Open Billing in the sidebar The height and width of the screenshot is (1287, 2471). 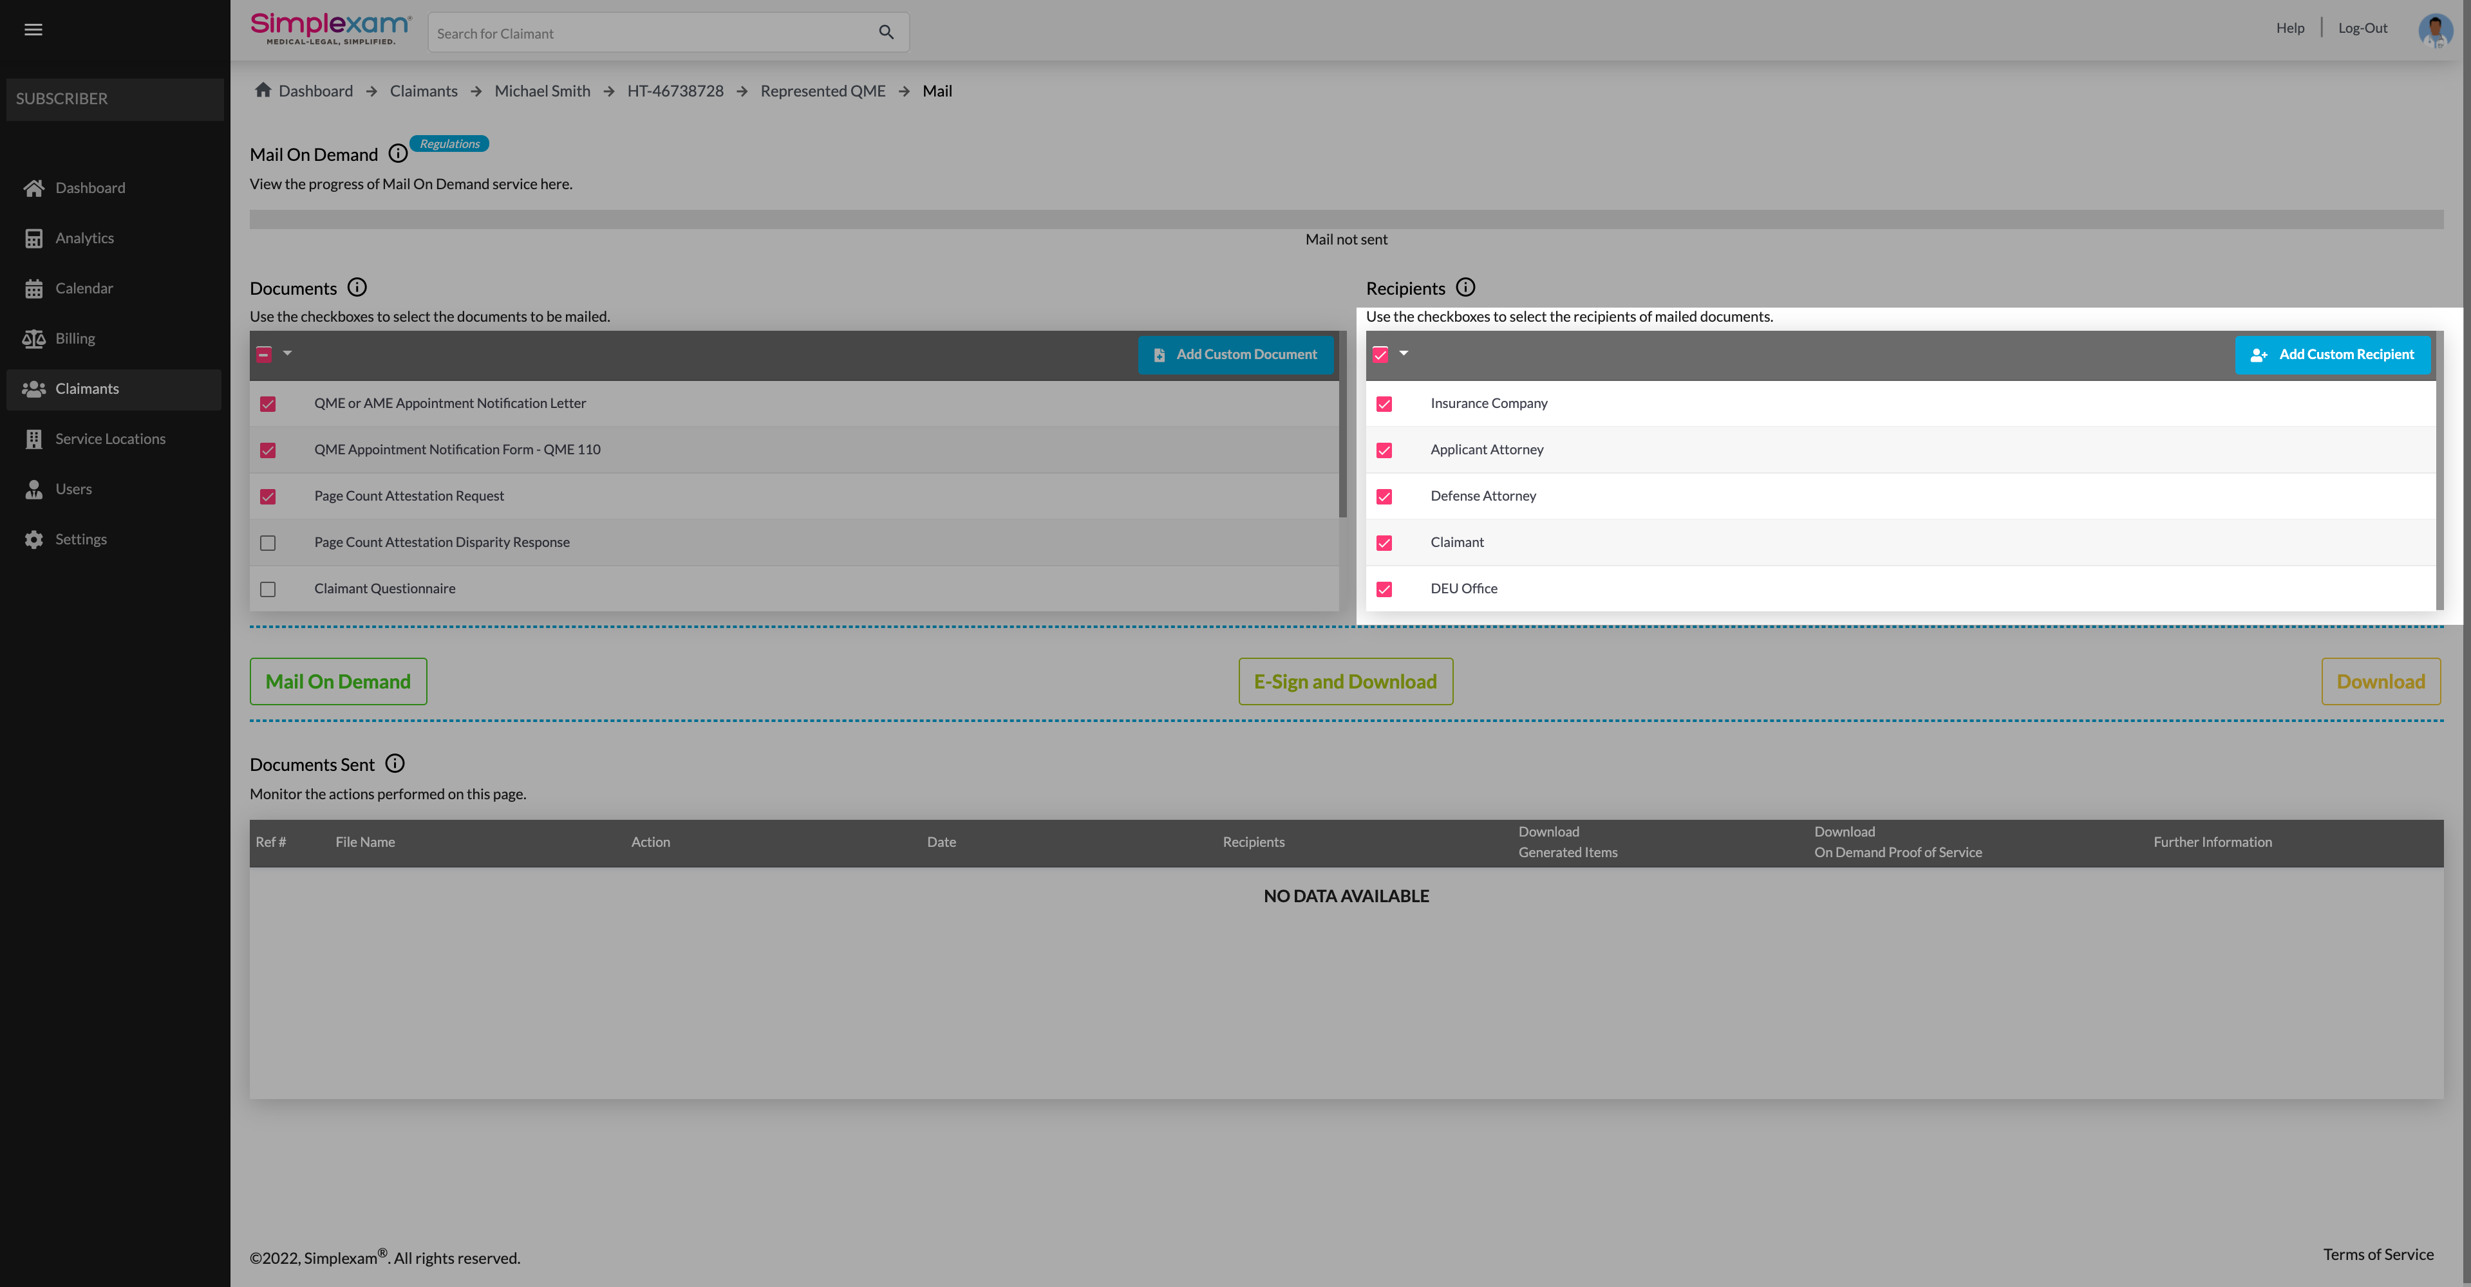click(x=75, y=338)
